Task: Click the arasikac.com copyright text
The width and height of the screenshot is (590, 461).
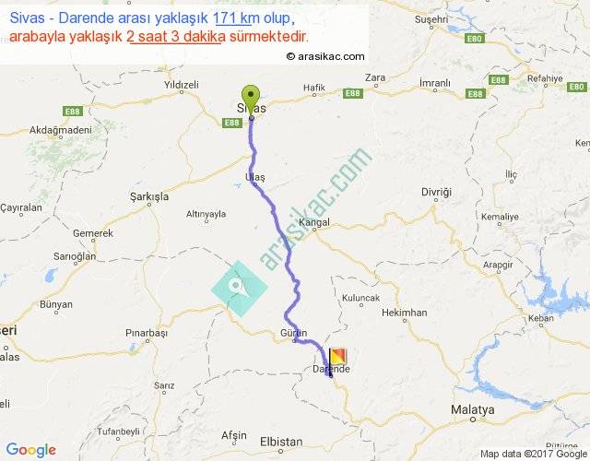Action: click(x=325, y=56)
